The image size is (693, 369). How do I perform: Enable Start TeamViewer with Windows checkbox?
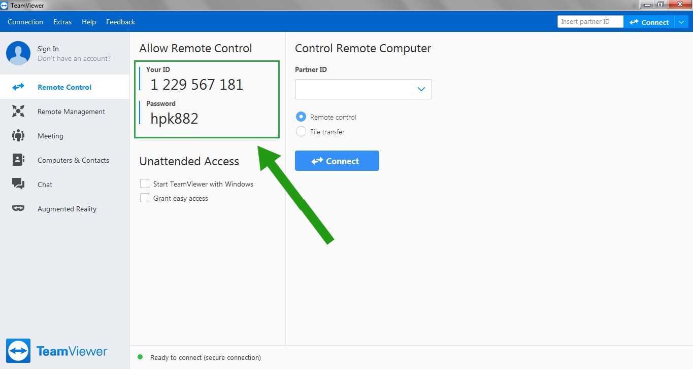[145, 184]
